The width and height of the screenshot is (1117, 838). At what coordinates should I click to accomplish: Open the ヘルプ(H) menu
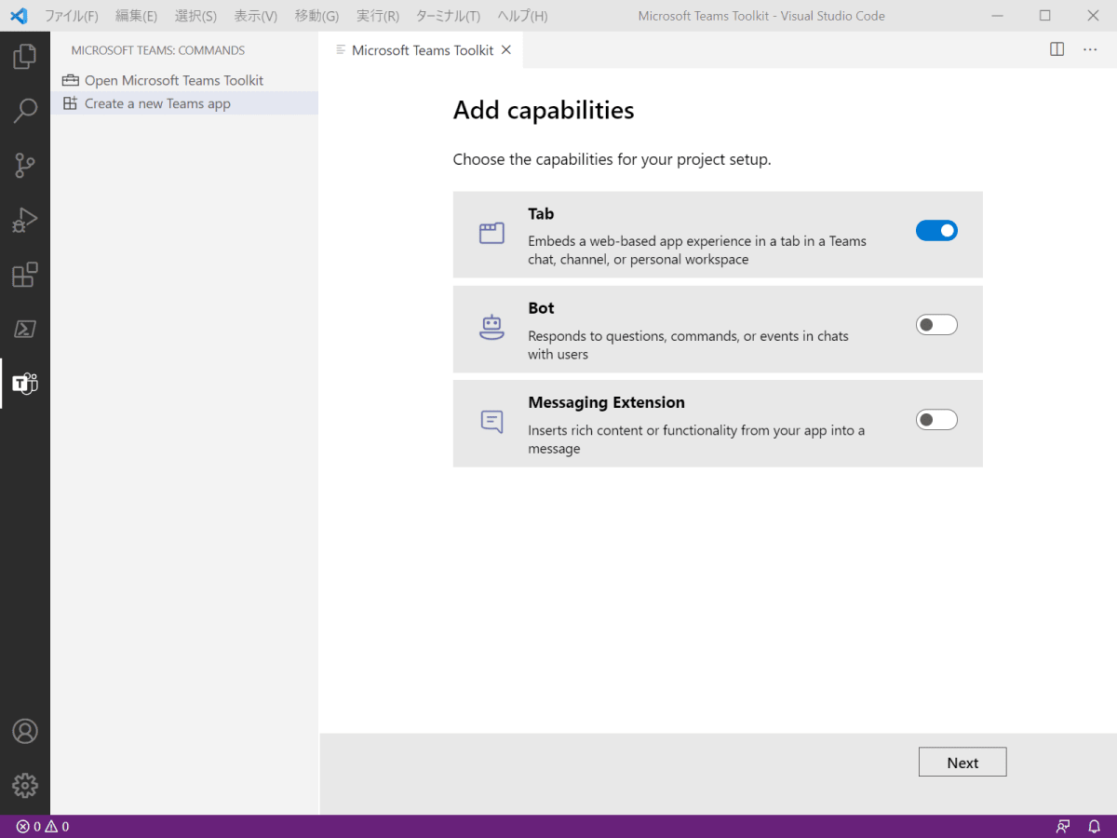(522, 16)
